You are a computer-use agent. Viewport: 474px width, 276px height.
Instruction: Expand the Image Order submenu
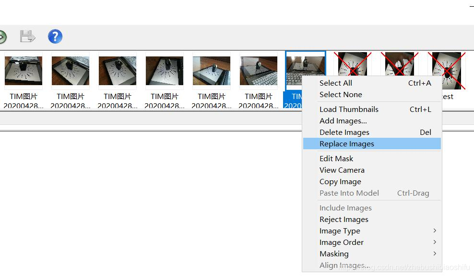coord(372,242)
